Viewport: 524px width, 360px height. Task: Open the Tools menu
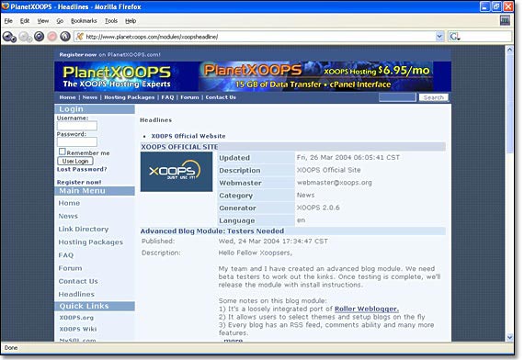click(111, 21)
